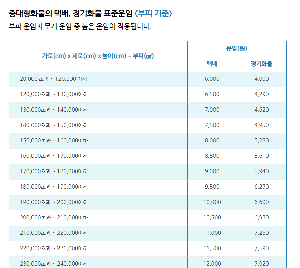Click the 택배 fare value '8,000'
300x268 pixels.
coord(212,141)
